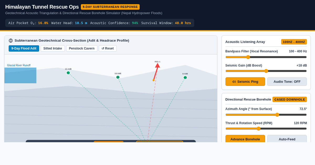
Task: Click the Directional Rescue Borehole heading
Action: click(248, 100)
